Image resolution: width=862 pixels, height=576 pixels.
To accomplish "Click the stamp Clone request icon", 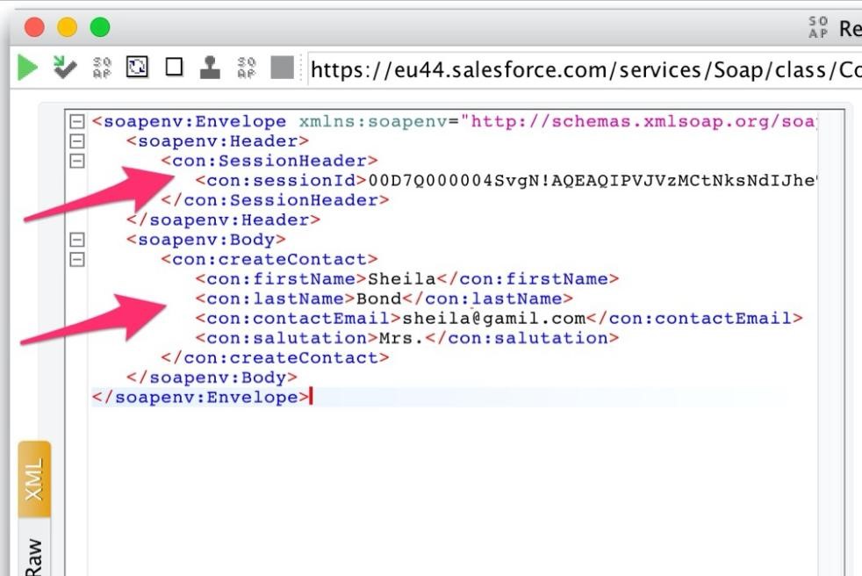I will tap(210, 68).
